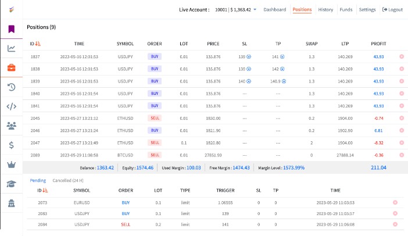Click the SYMBOL header in positions table
The height and width of the screenshot is (236, 408).
(x=125, y=44)
